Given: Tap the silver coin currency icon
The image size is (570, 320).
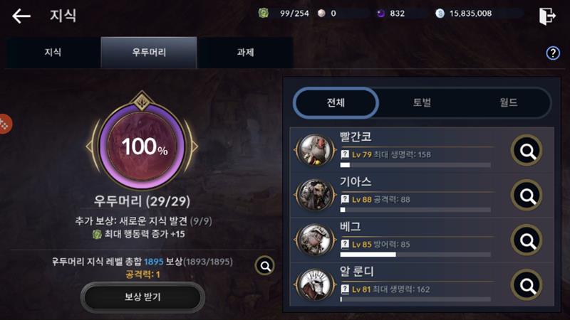Looking at the screenshot, I should [x=440, y=14].
